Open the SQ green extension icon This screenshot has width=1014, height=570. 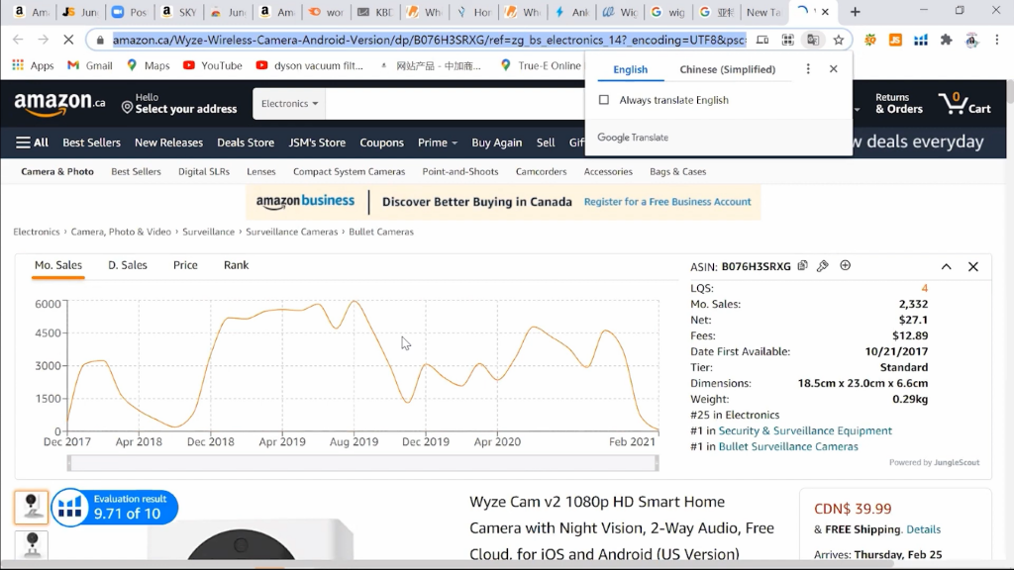coord(870,40)
